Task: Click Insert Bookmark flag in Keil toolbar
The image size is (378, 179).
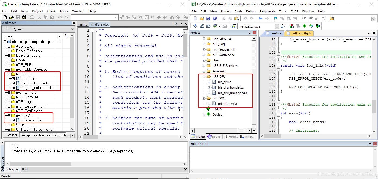Action: [275, 18]
